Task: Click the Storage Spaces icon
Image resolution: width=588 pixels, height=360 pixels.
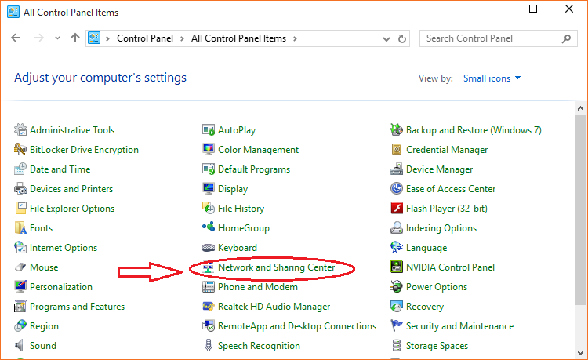Action: 397,345
